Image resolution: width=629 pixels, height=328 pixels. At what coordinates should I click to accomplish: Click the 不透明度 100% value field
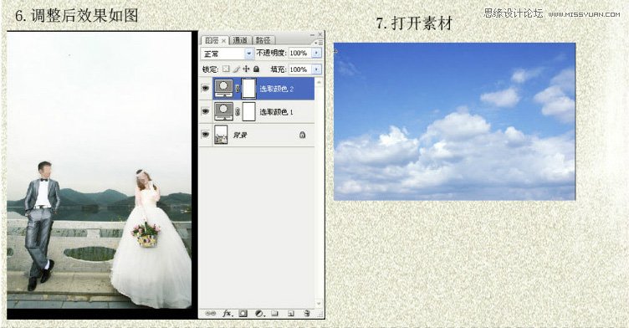299,53
